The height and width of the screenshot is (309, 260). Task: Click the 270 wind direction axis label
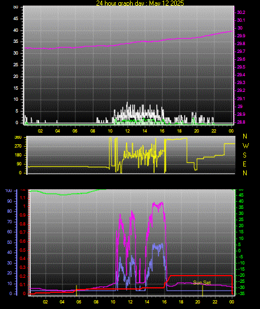18,146
